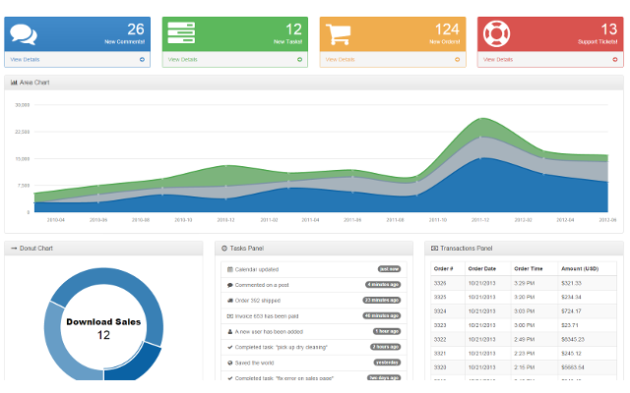Click the calendar icon beside Calendar updated
Viewport: 630px width, 393px height.
[x=229, y=269]
